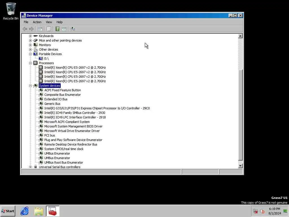Click the Device Manager toolbox taskbar button
Image resolution: width=289 pixels, height=217 pixels.
(x=52, y=211)
